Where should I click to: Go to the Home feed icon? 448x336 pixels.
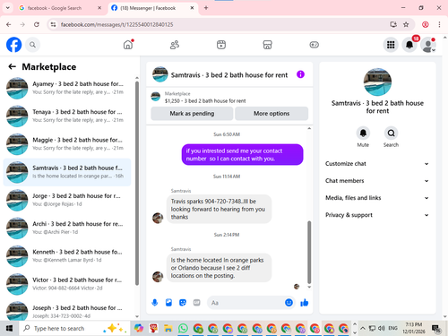pyautogui.click(x=128, y=45)
